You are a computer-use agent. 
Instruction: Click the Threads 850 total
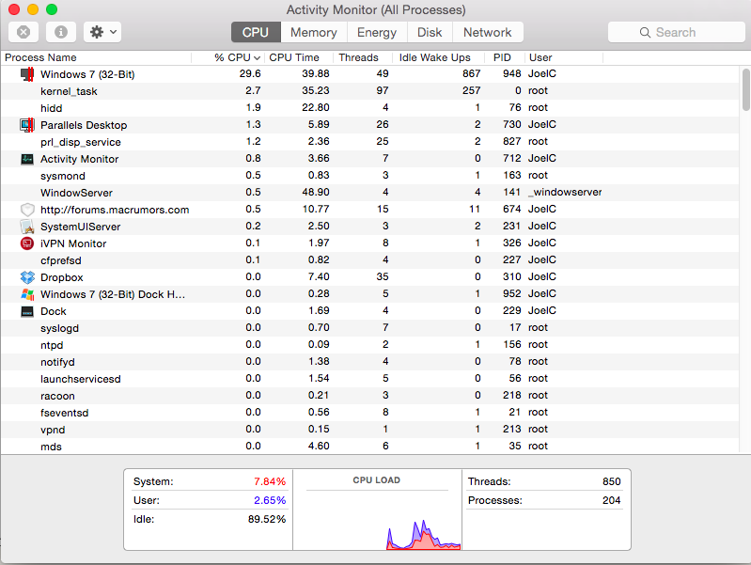click(x=612, y=481)
